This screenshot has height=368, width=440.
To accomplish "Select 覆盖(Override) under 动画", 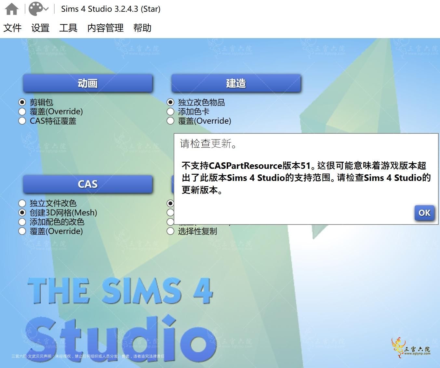I will (51, 112).
